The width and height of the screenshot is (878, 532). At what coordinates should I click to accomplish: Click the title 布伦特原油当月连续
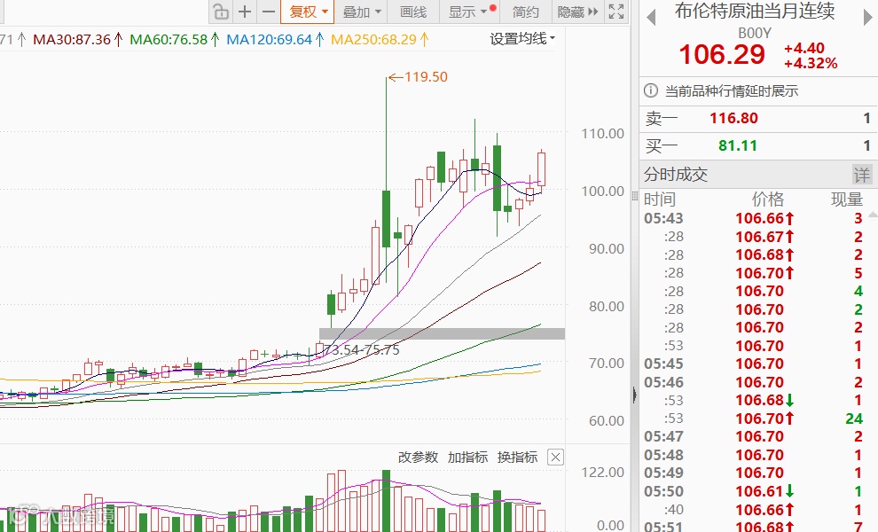click(755, 12)
